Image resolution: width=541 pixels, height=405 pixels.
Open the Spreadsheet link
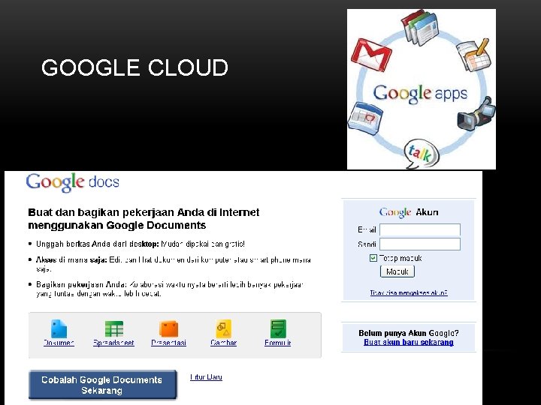(x=113, y=343)
